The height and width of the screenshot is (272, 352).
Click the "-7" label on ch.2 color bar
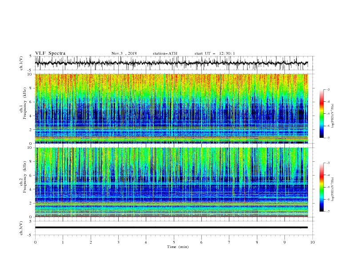coord(328,212)
